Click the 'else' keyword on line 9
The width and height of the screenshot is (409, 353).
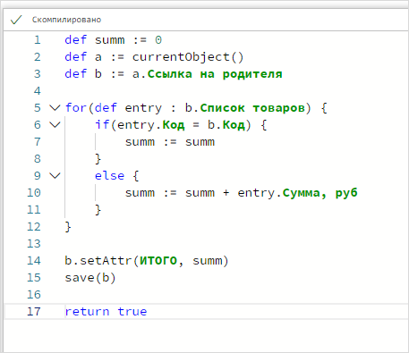tap(109, 176)
